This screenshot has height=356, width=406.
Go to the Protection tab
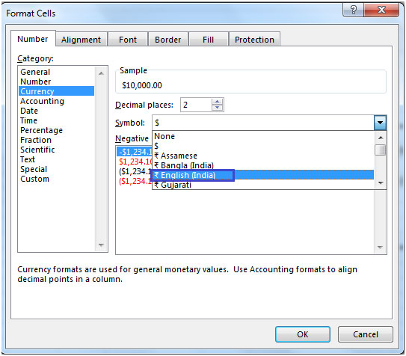coord(254,40)
